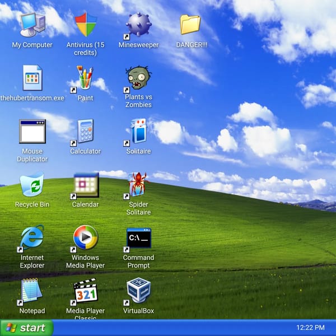Viewport: 336px width, 336px height.
Task: Select the Mouse Duplicator window icon
Action: pos(32,131)
